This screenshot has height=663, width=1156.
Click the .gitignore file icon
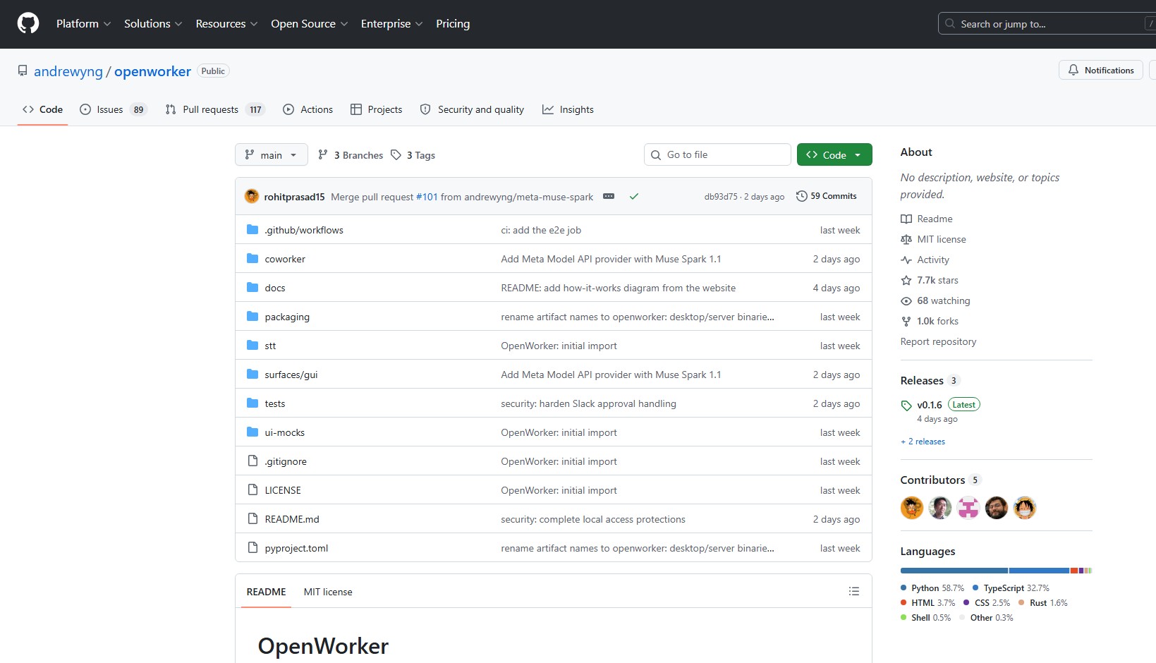(x=253, y=461)
